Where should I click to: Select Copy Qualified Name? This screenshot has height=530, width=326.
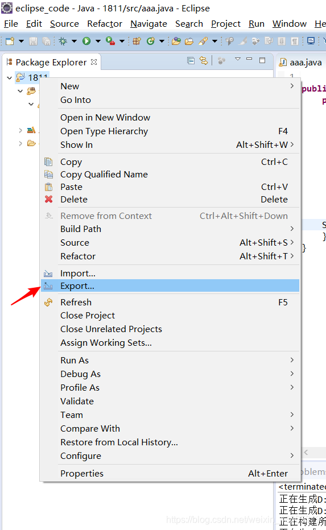click(170, 175)
